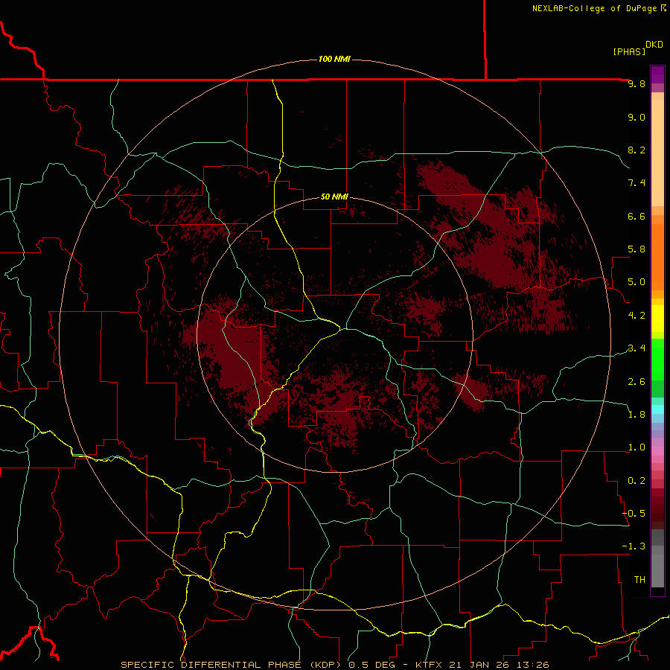The width and height of the screenshot is (670, 670).
Task: Pick the pink color bar segment
Action: click(657, 451)
